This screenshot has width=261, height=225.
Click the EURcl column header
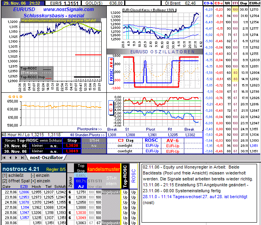pos(254,3)
